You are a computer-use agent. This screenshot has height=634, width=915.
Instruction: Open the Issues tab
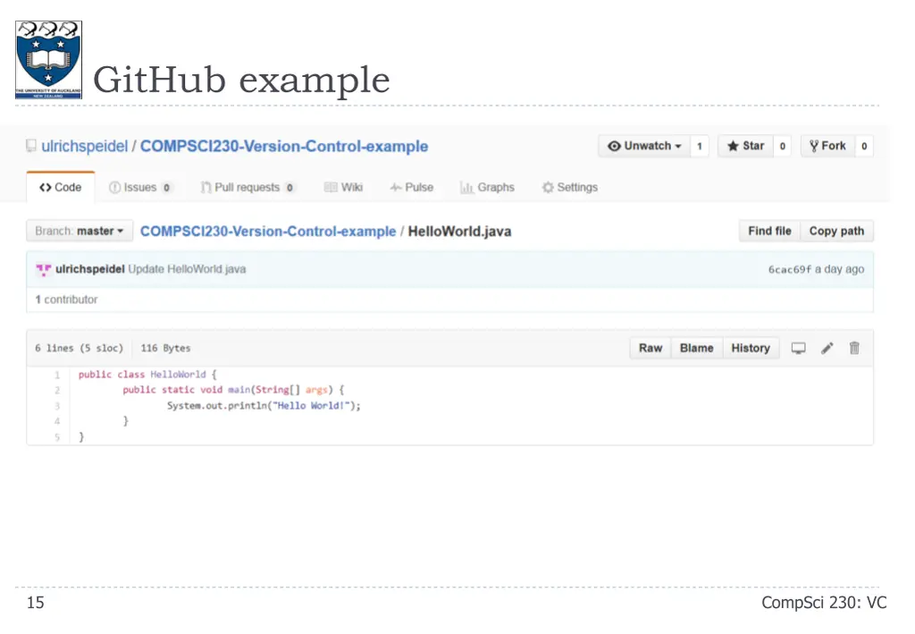[x=140, y=188]
